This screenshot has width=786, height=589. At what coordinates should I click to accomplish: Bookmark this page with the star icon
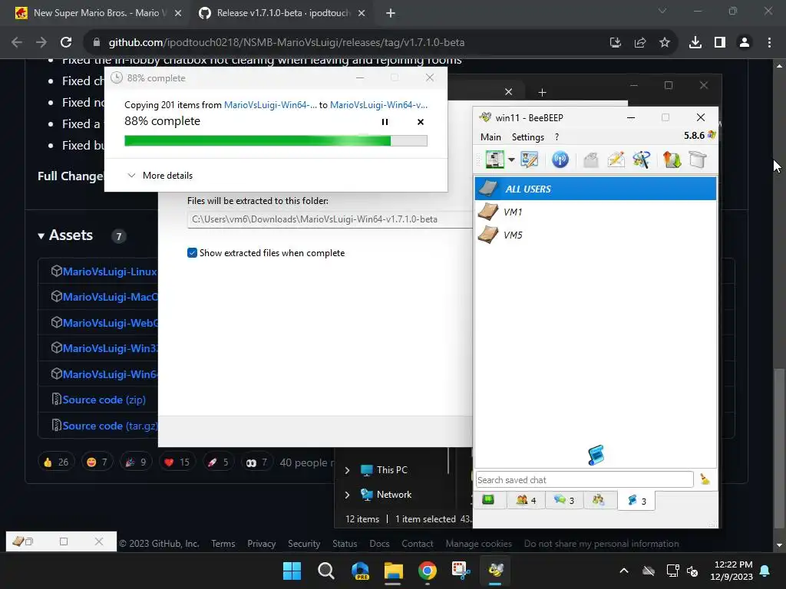tap(664, 43)
